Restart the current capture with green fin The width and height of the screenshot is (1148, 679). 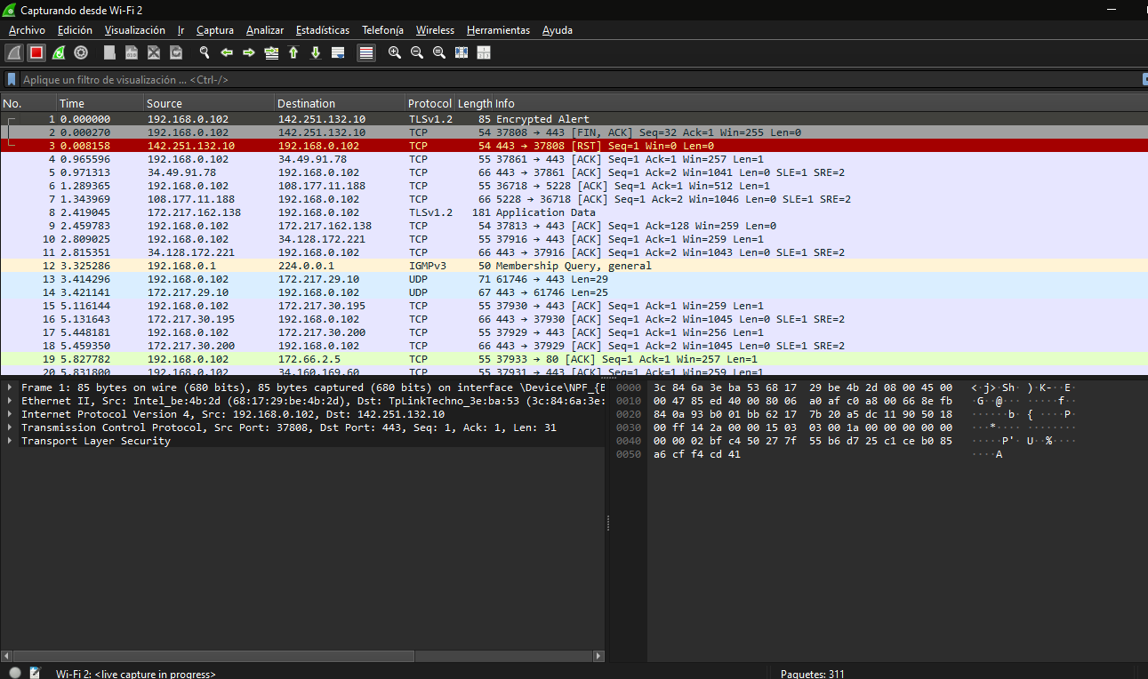[x=59, y=52]
